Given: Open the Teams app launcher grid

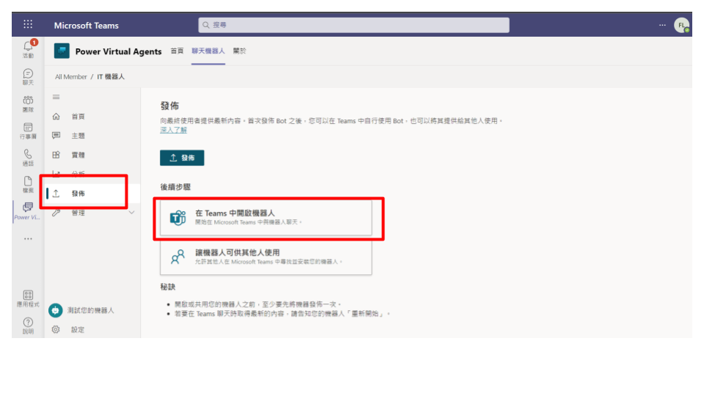Looking at the screenshot, I should (x=28, y=24).
